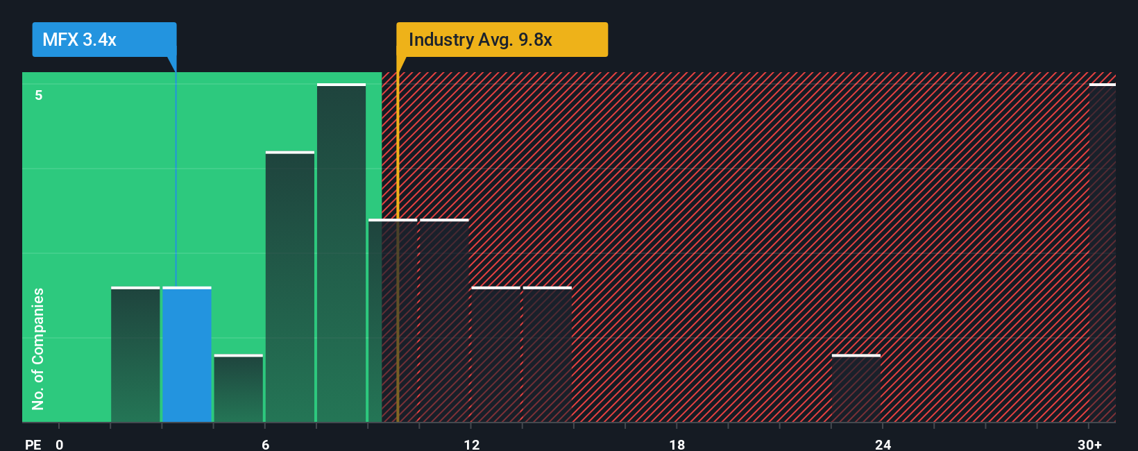Click the isolated short bar near PE 23

tap(856, 389)
